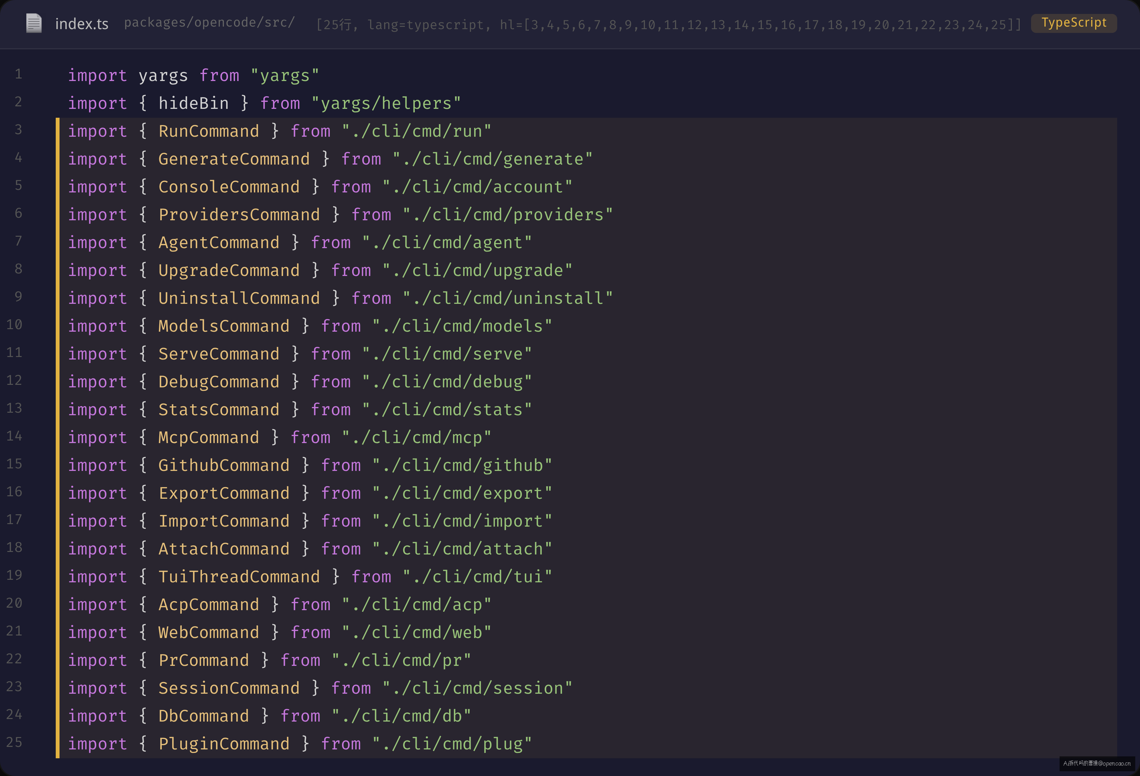Select the ImportCommand identifier
The width and height of the screenshot is (1140, 776).
coord(224,521)
